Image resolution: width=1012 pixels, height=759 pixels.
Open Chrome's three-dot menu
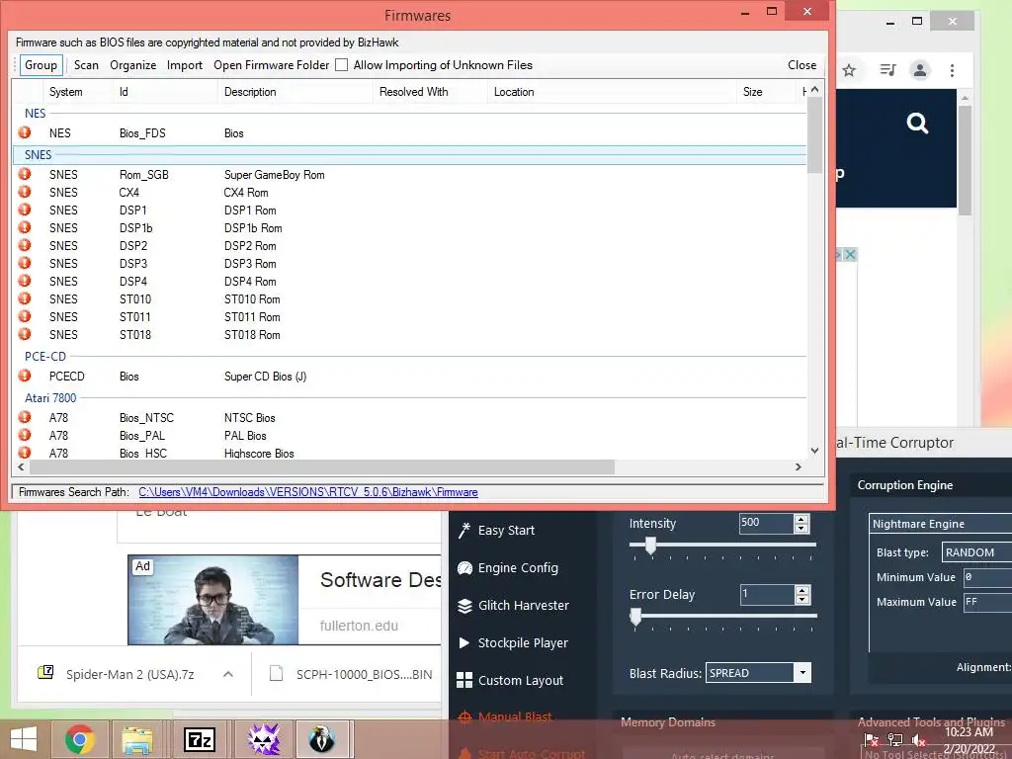click(952, 70)
